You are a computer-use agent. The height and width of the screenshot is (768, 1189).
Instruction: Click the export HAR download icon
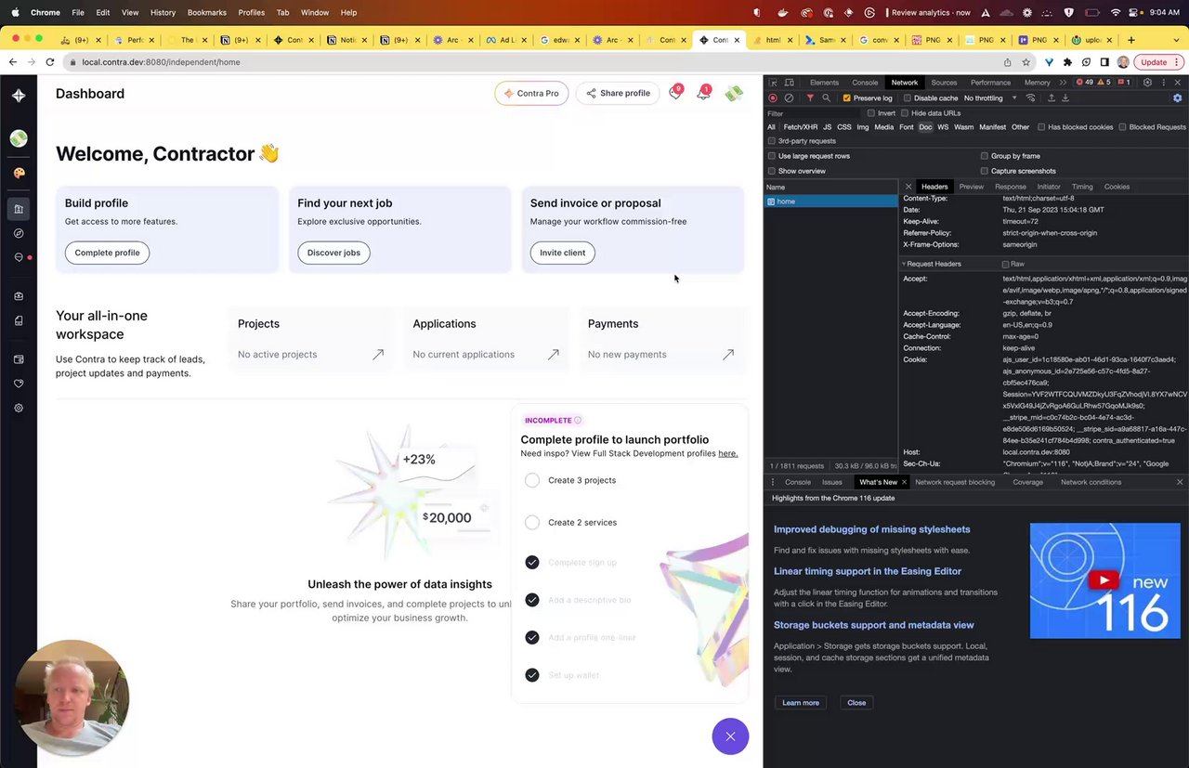point(1065,98)
